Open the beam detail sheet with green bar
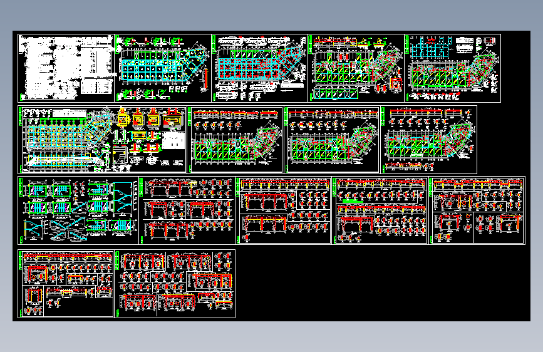Screen dimensions: 543x352 tap(380, 210)
